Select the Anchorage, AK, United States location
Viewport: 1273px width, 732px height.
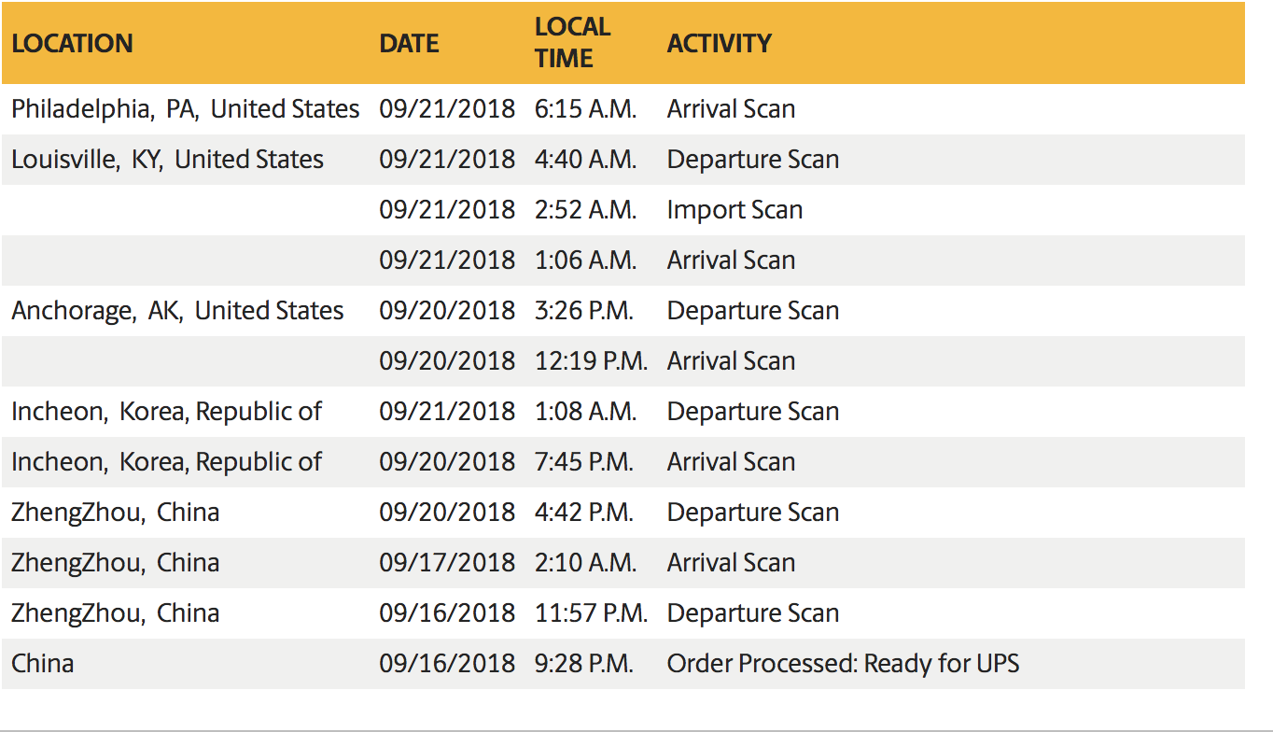pos(177,311)
